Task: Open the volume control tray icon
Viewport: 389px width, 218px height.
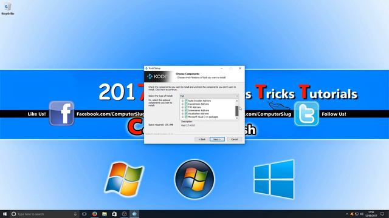Action: coord(362,214)
